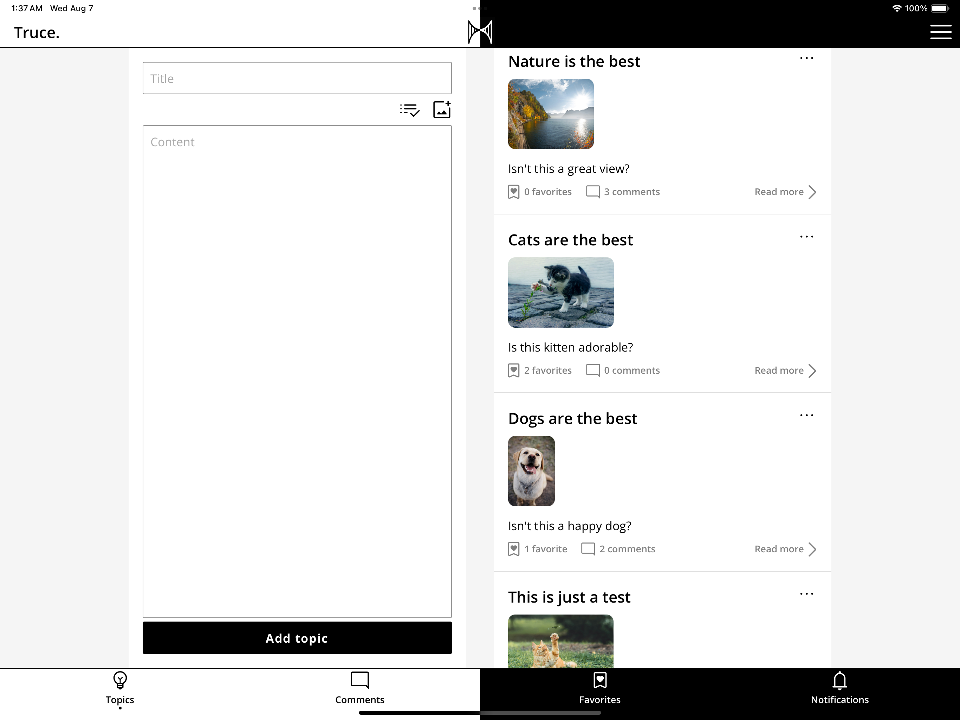960x720 pixels.
Task: Read more of Nature is the best
Action: (785, 192)
